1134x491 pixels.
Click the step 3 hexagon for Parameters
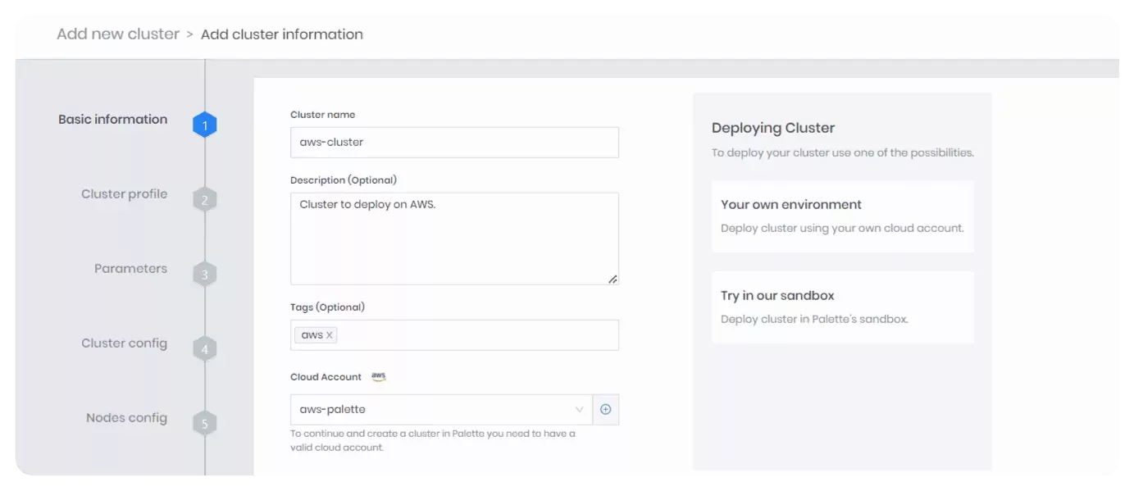coord(205,275)
